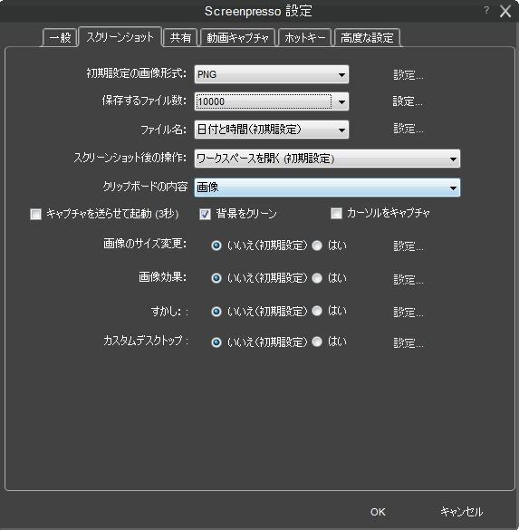The image size is (519, 530).
Task: Open the 高度な設定 tab
Action: [x=367, y=37]
